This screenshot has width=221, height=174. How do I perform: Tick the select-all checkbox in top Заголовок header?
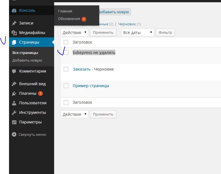66,42
